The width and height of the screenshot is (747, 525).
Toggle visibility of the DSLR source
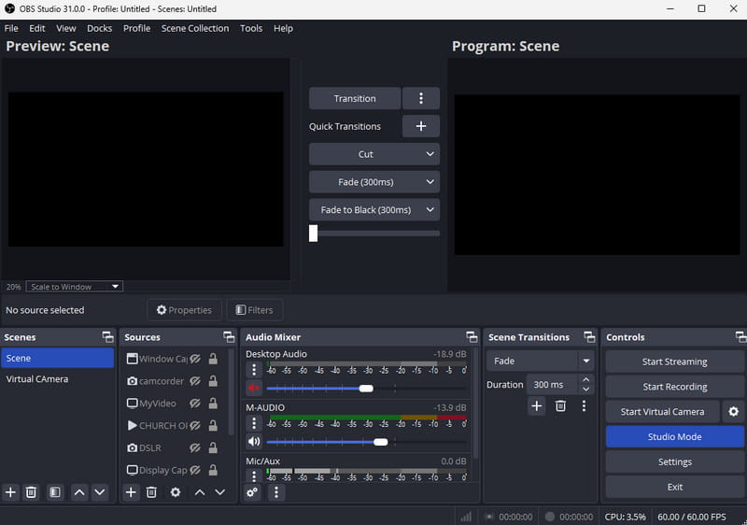coord(196,448)
